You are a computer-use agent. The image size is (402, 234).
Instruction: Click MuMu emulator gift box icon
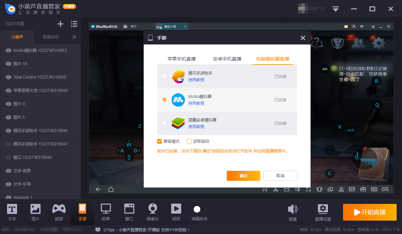coord(346,26)
